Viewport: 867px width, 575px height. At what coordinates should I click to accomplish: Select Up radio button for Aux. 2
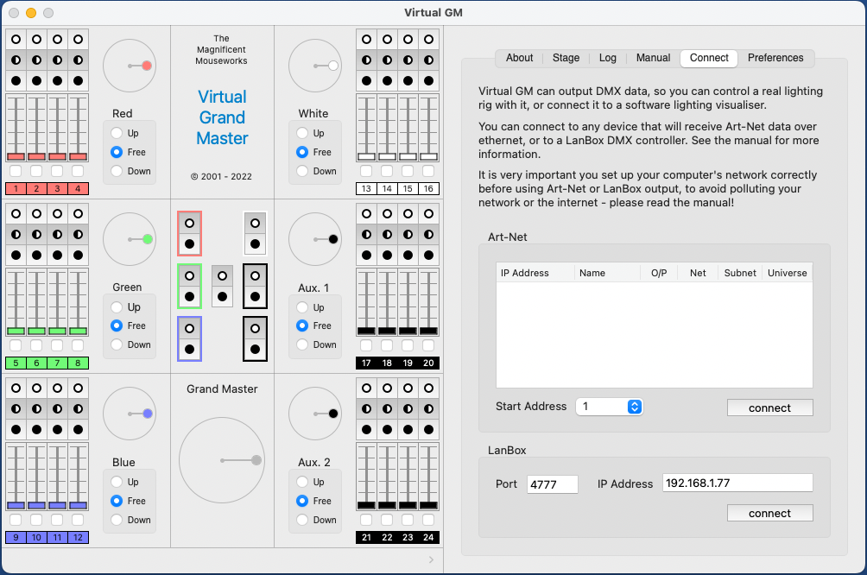point(302,482)
